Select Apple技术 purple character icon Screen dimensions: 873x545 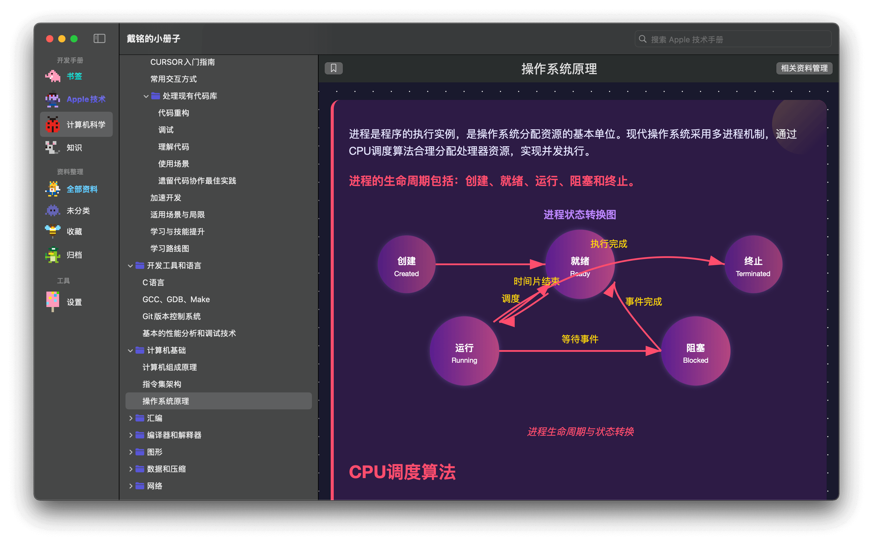coord(53,99)
